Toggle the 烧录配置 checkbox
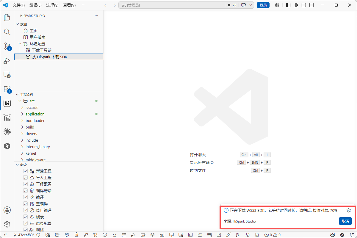 coord(26,223)
